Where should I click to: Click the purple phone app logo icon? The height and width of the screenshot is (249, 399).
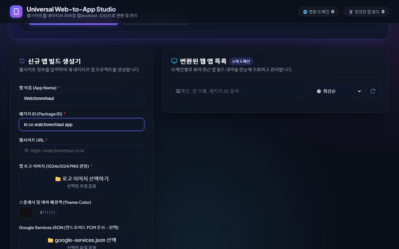click(x=16, y=12)
